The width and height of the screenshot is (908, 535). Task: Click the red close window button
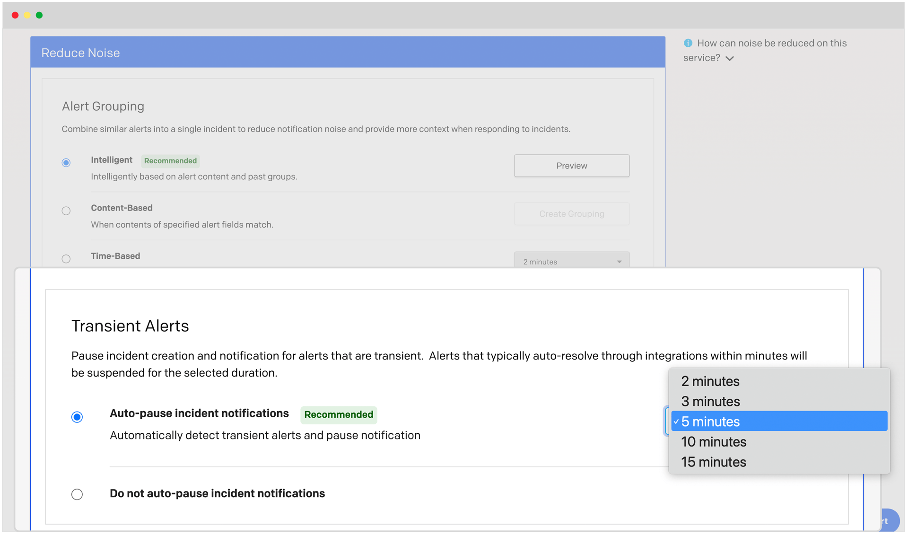point(15,15)
